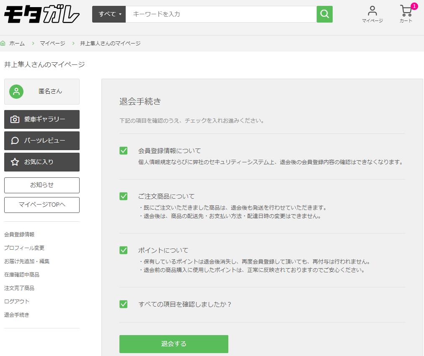Click the home icon in breadcrumb
Viewport: 424px width, 356px height.
pyautogui.click(x=3, y=43)
